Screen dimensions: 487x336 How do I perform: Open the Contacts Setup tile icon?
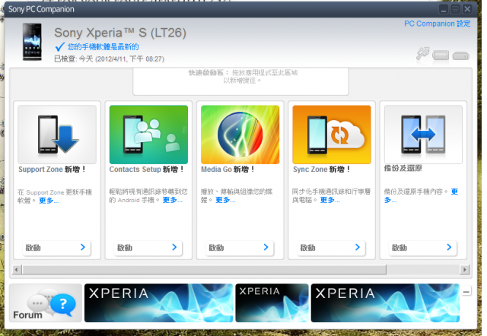pyautogui.click(x=148, y=135)
